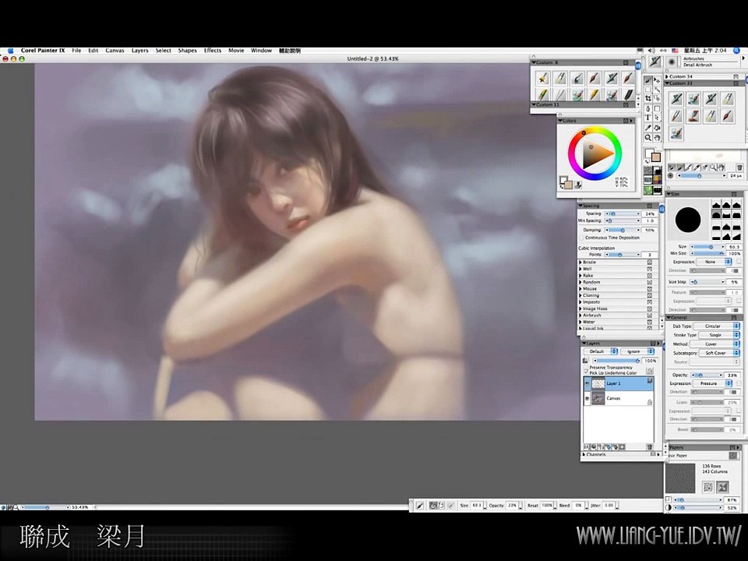Adjust the Damping slider
This screenshot has height=561, width=748.
[623, 230]
